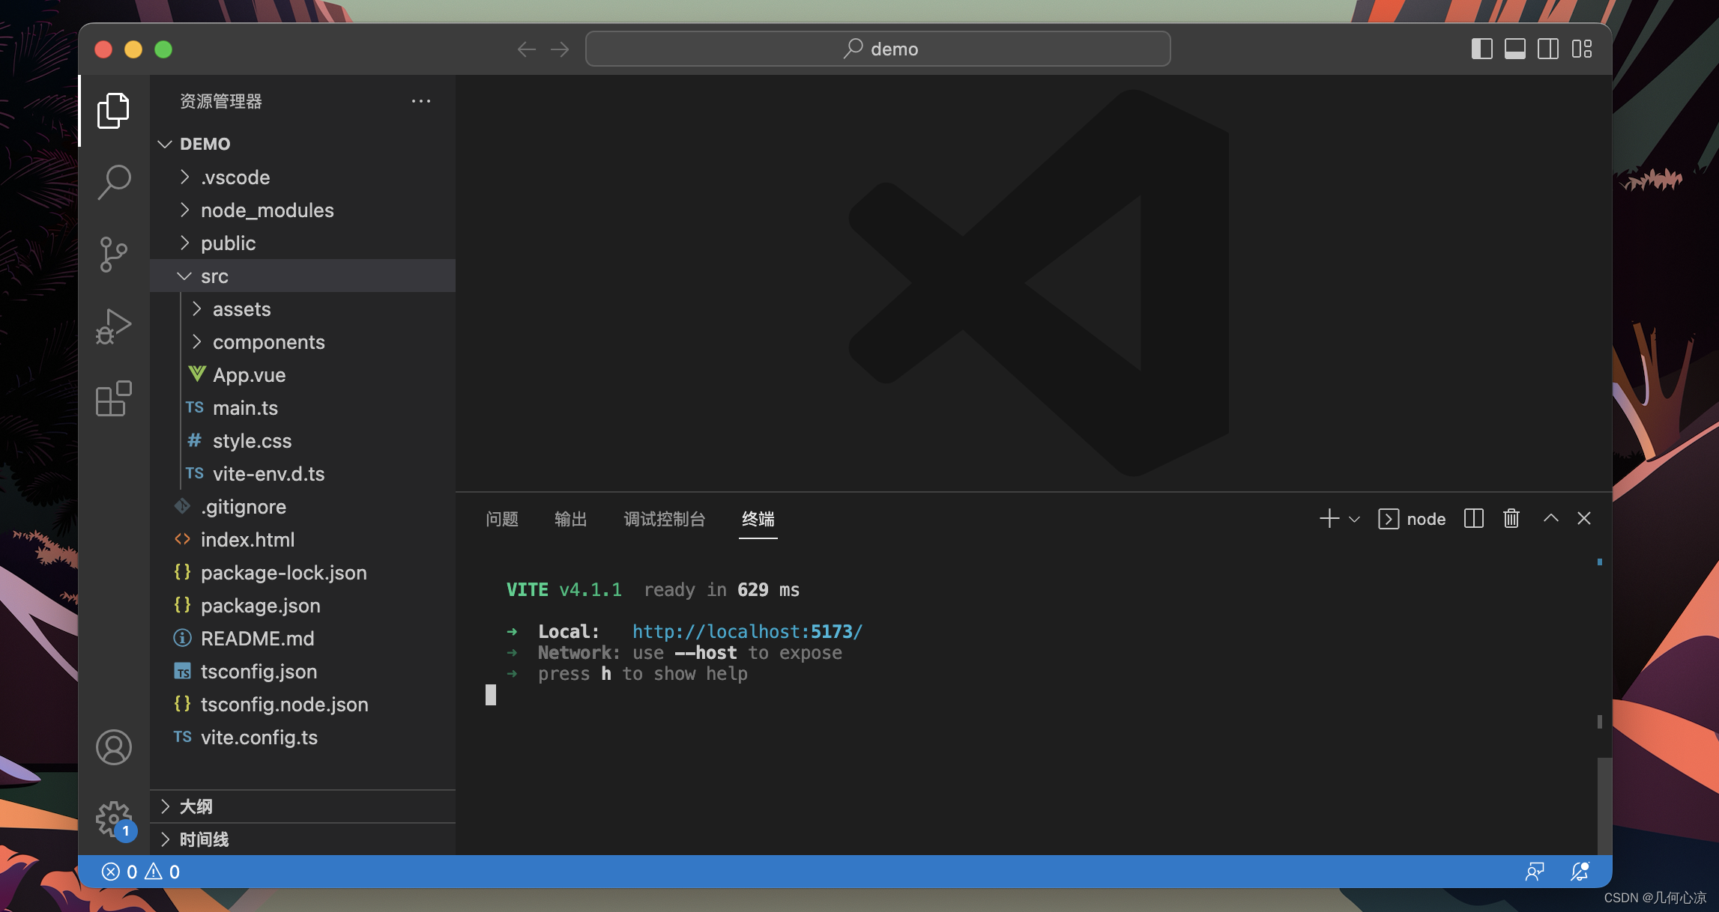Select the 终端 terminal tab
Viewport: 1719px width, 912px height.
click(x=758, y=519)
